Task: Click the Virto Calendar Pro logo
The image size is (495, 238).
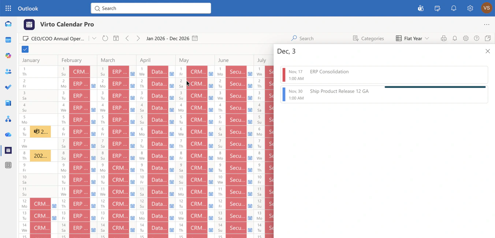Action: (29, 24)
